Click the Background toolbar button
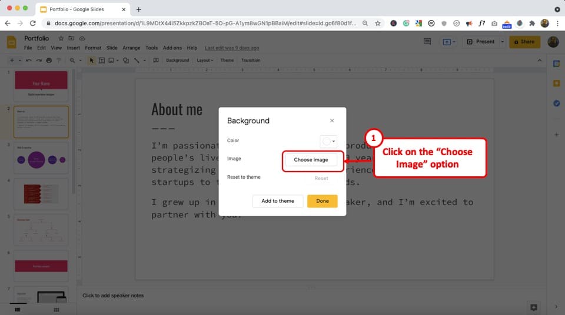 [177, 61]
